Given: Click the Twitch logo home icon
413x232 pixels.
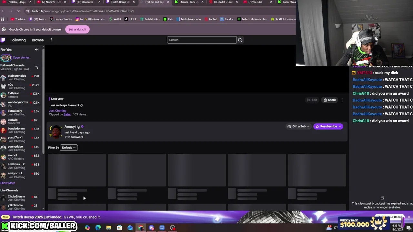Looking at the screenshot, I should pyautogui.click(x=3, y=40).
